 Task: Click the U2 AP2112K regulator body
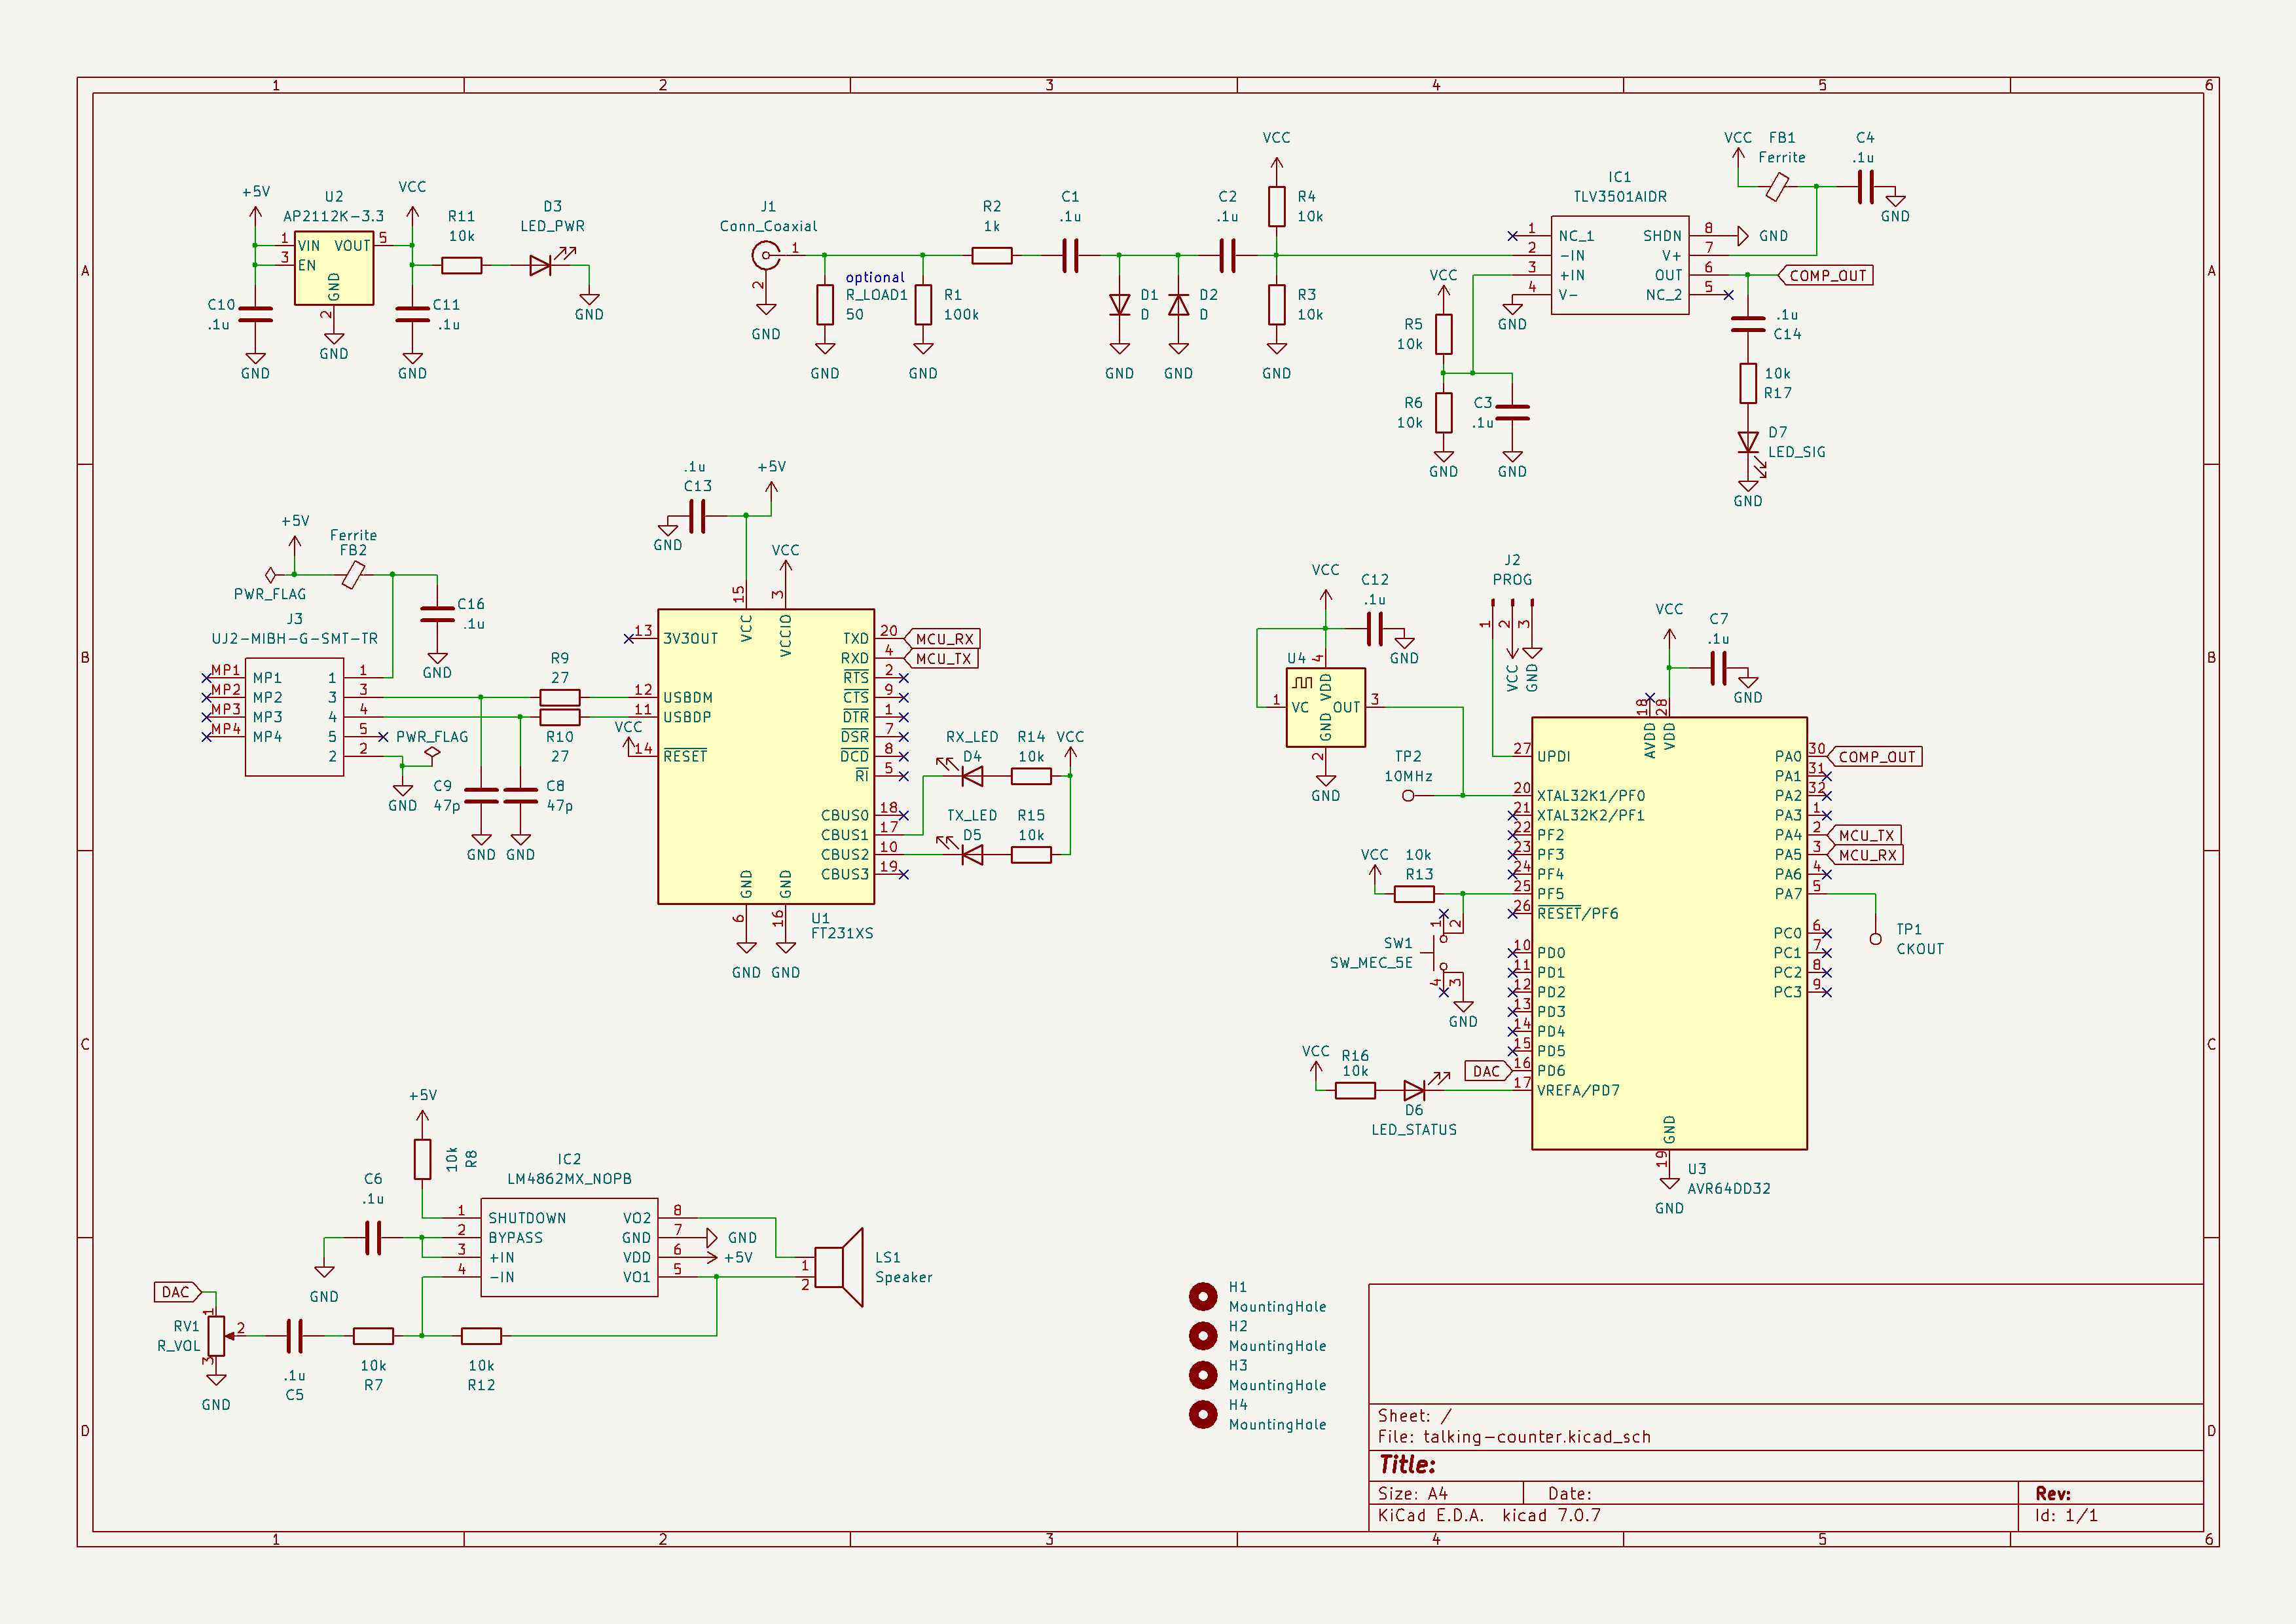pyautogui.click(x=334, y=268)
